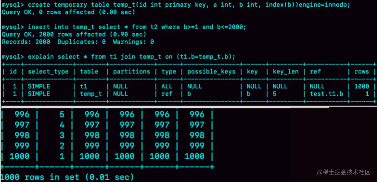Click the 'select_type' column header

(48, 72)
